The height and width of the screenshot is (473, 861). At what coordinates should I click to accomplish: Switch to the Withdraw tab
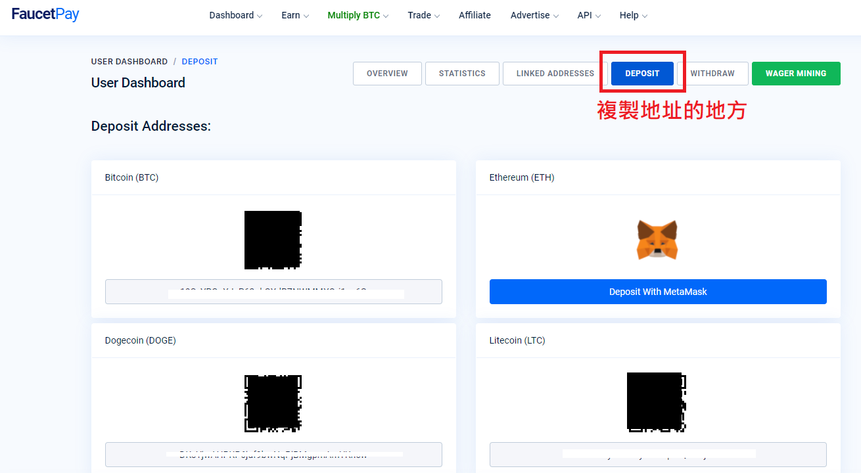click(712, 74)
